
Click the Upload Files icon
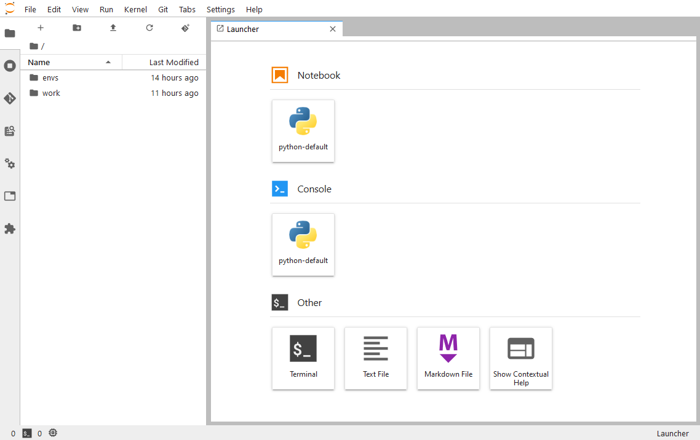pos(113,28)
